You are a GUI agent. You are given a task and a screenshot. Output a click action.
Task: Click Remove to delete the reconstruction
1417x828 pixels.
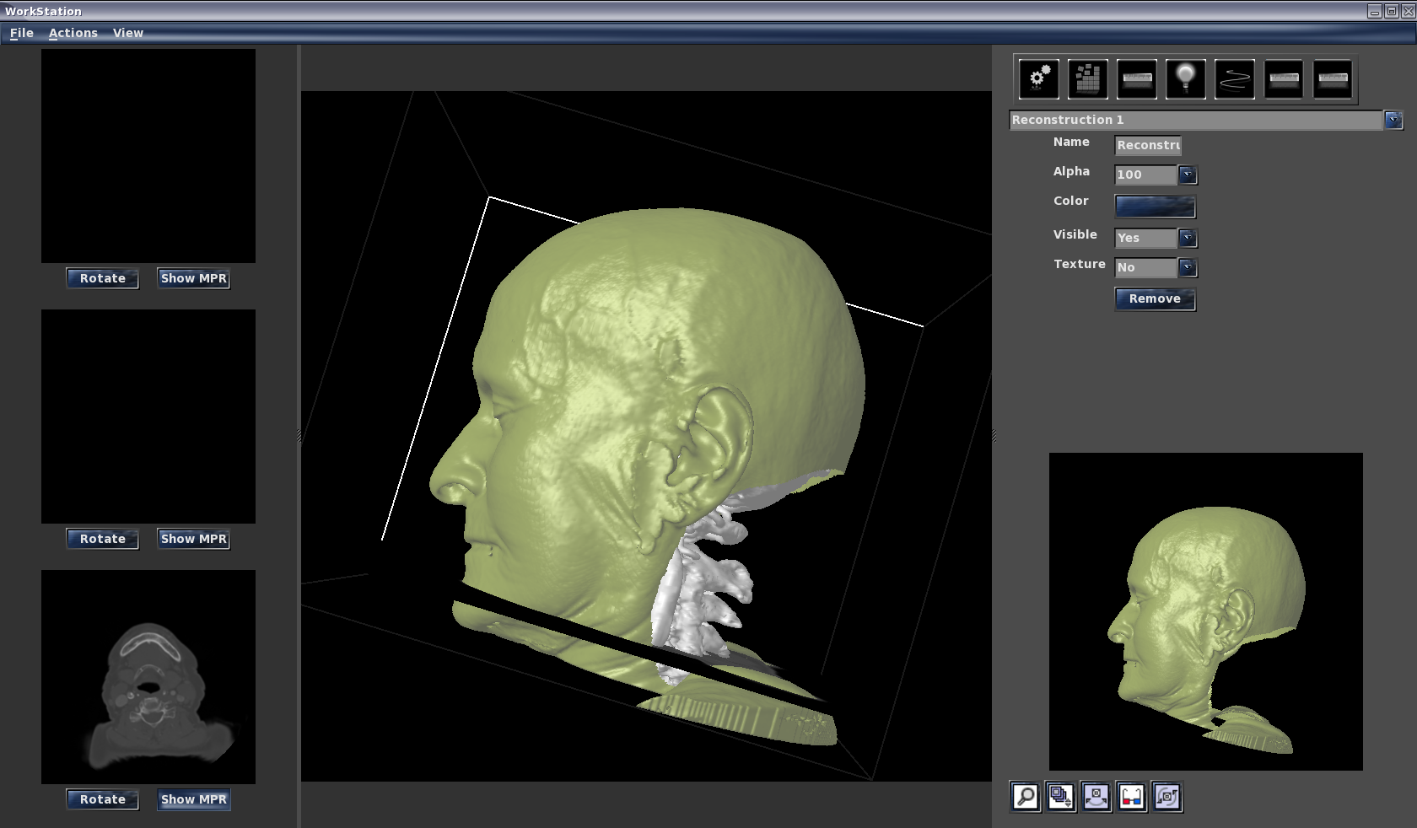pos(1155,298)
